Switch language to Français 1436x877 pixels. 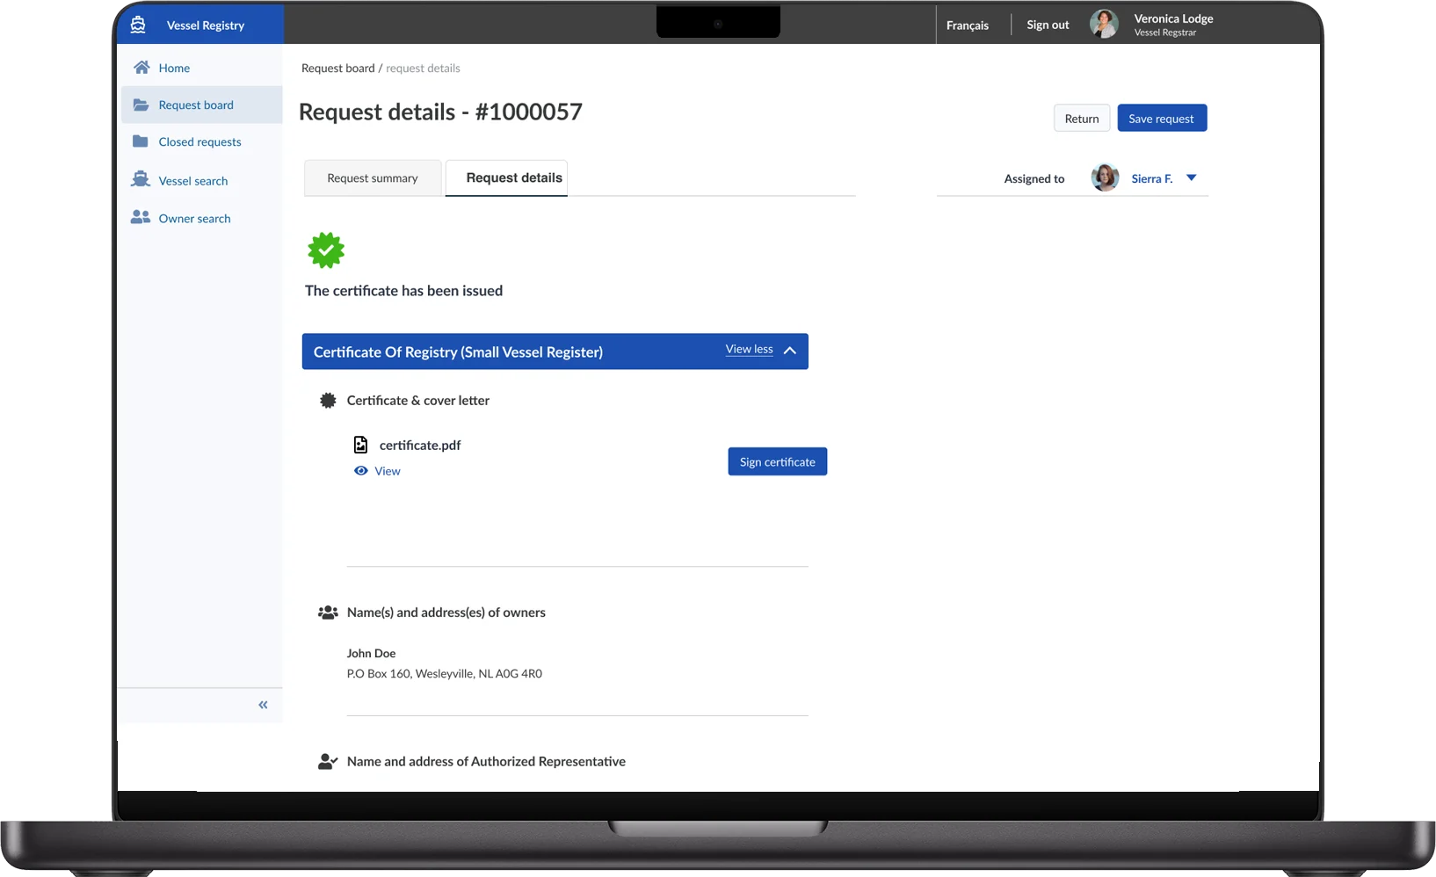click(x=968, y=25)
